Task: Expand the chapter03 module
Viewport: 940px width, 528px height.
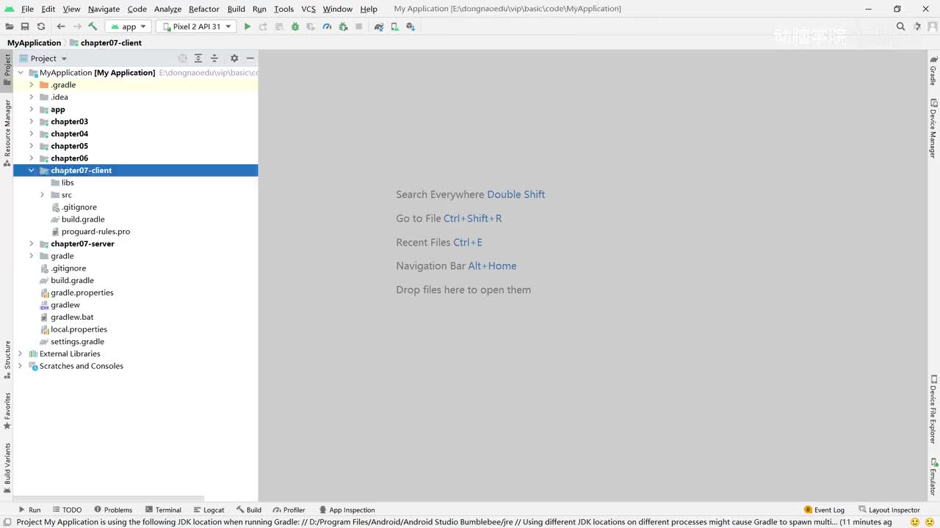Action: point(32,122)
